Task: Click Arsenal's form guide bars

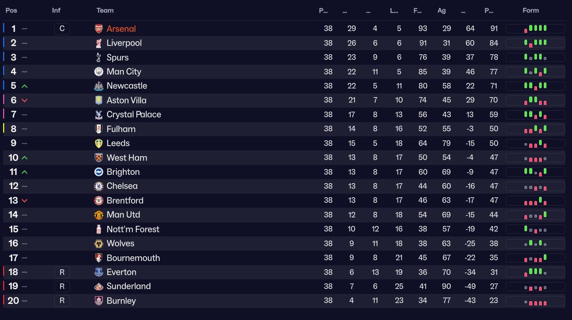Action: [x=535, y=29]
